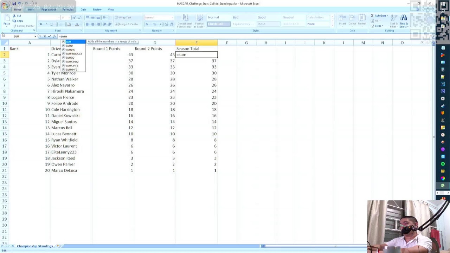Apply the Bad cell style
This screenshot has height=253, width=450.
tap(243, 17)
